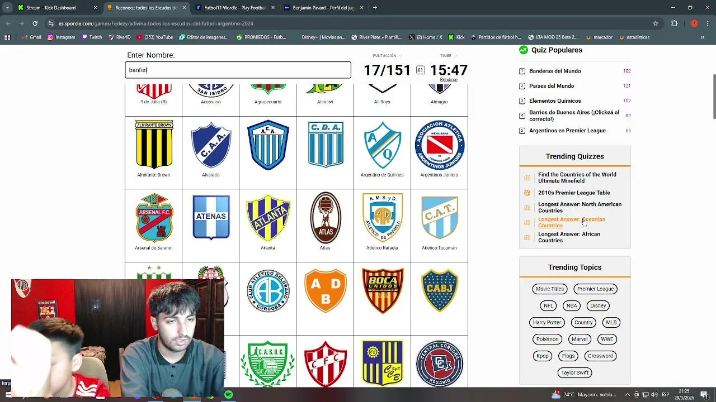Close the Reconoce todos los Escudos tab
716x402 pixels.
184,8
